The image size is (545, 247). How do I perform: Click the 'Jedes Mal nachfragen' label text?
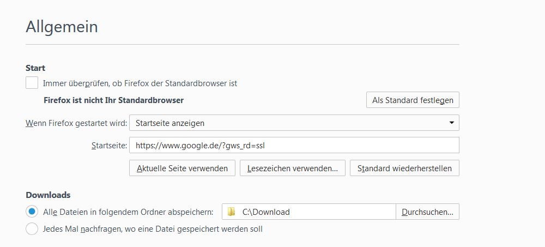tap(153, 229)
